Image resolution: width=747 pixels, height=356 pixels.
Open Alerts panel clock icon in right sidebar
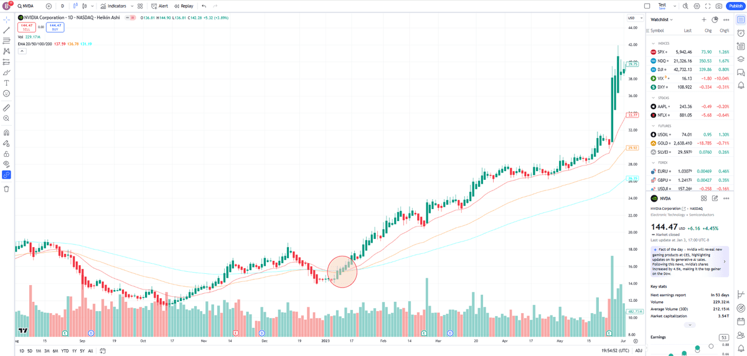pos(741,32)
